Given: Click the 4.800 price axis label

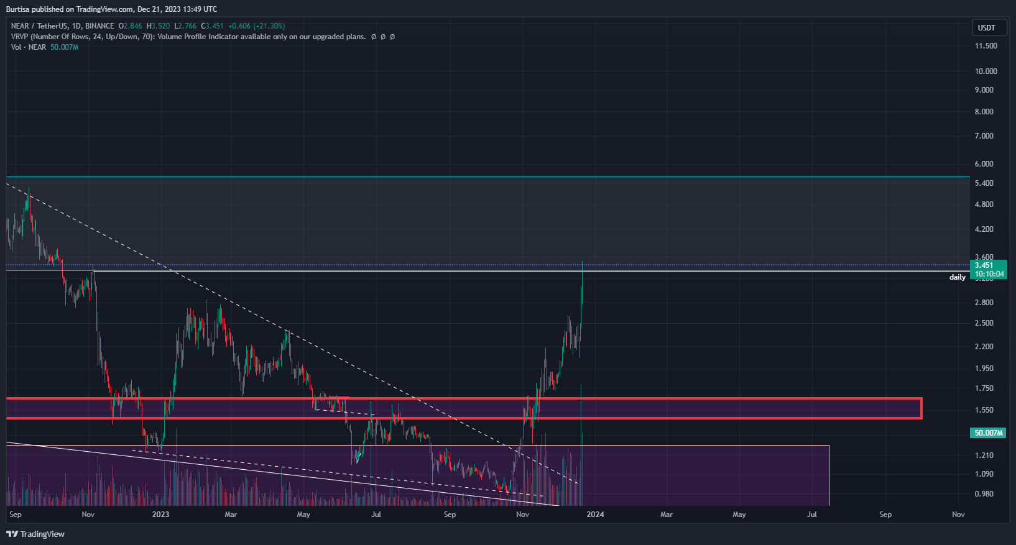Looking at the screenshot, I should (984, 204).
